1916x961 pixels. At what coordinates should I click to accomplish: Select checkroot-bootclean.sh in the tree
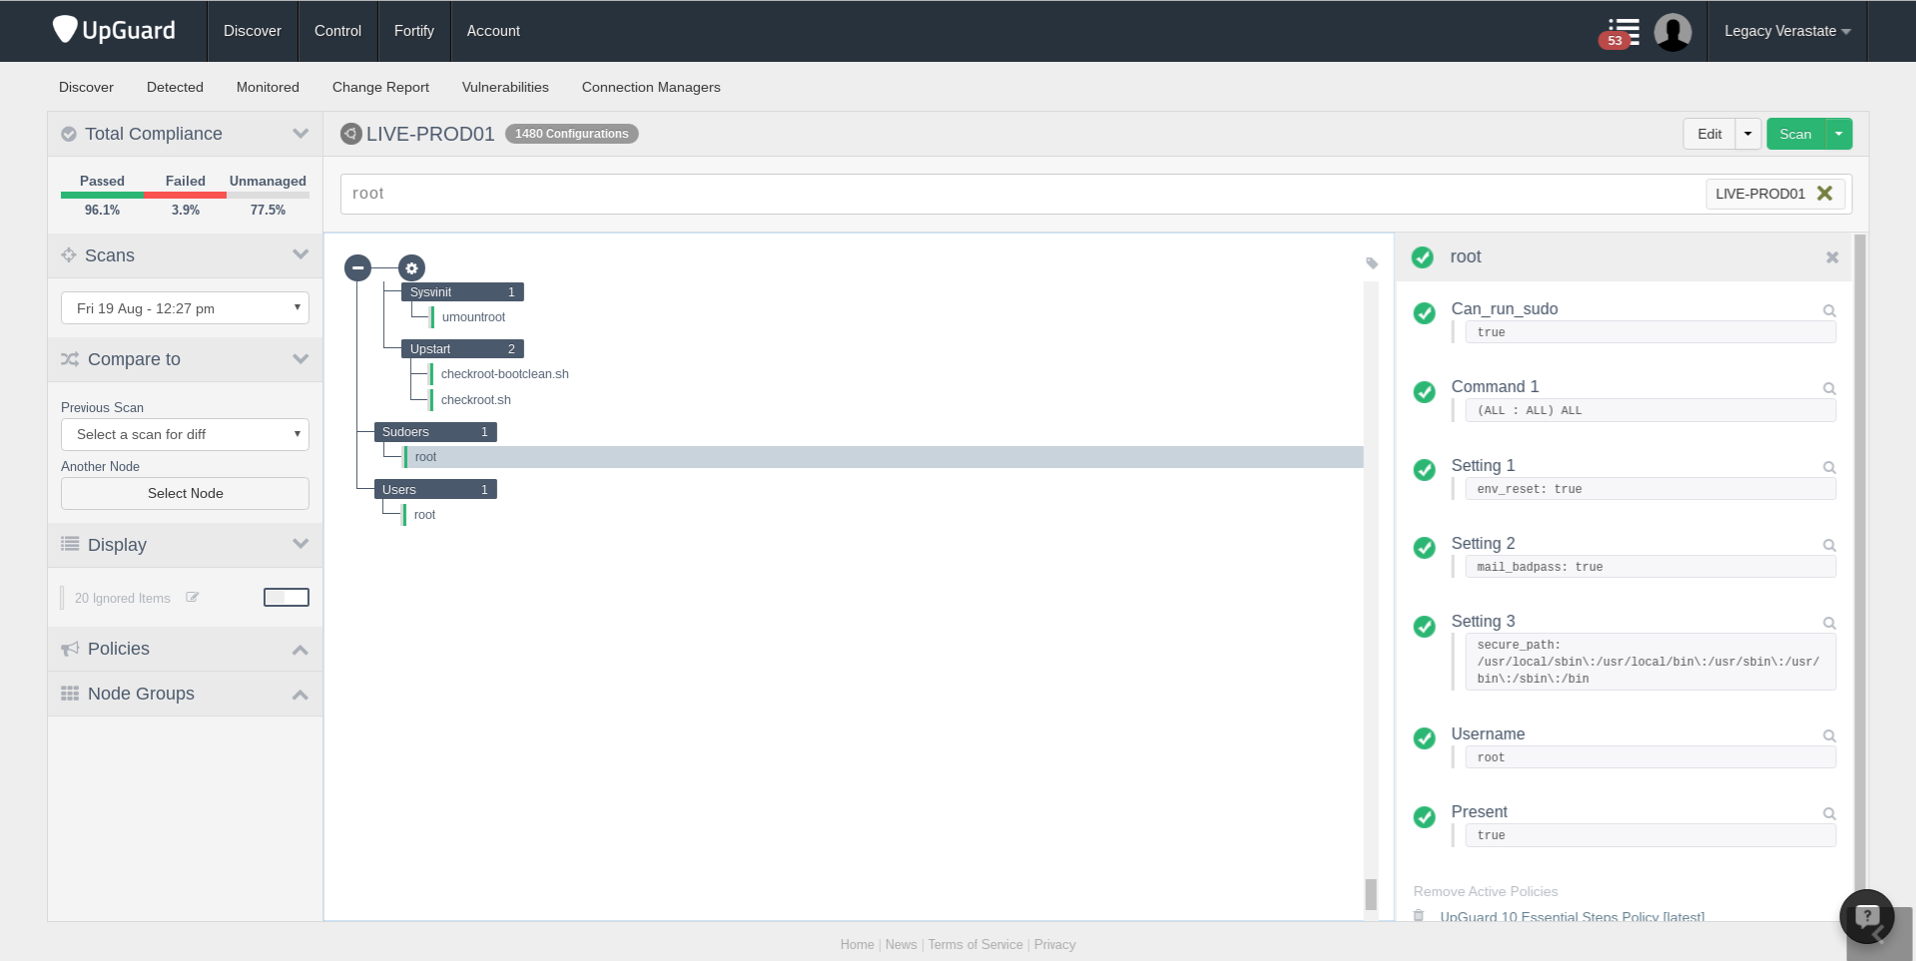coord(504,374)
